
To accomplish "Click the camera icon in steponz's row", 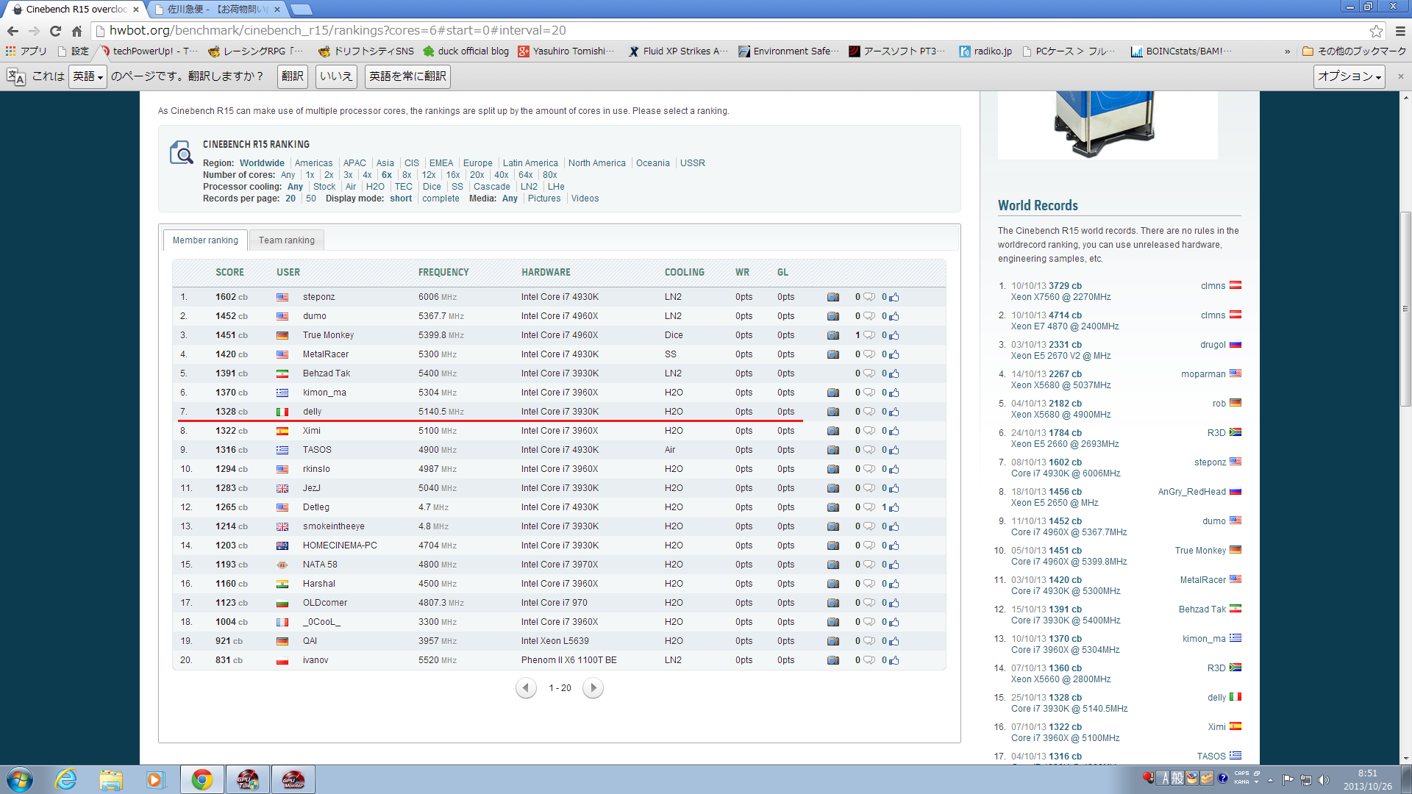I will tap(832, 297).
